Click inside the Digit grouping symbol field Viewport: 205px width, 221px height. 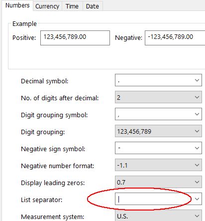click(x=154, y=114)
